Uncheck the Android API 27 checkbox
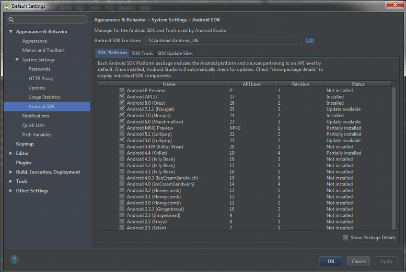 (122, 96)
